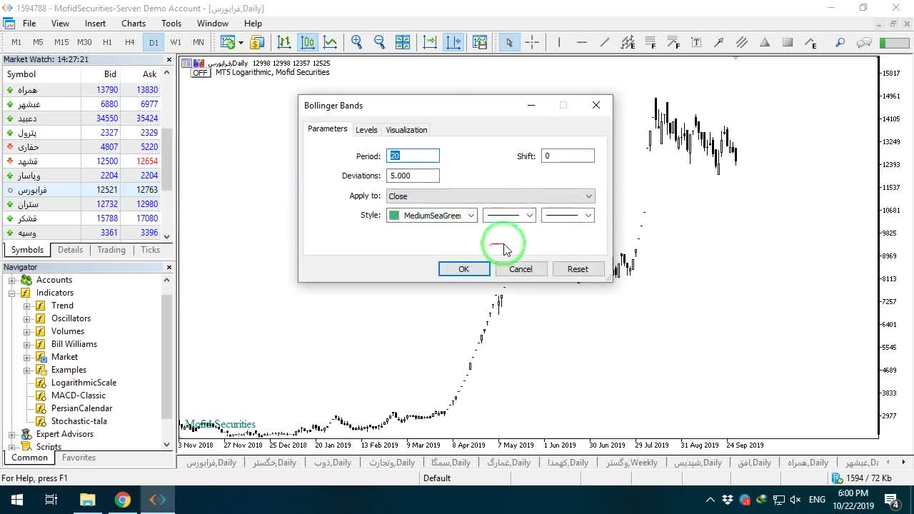This screenshot has width=914, height=514.
Task: Switch chart to M5 timeframe
Action: [38, 42]
